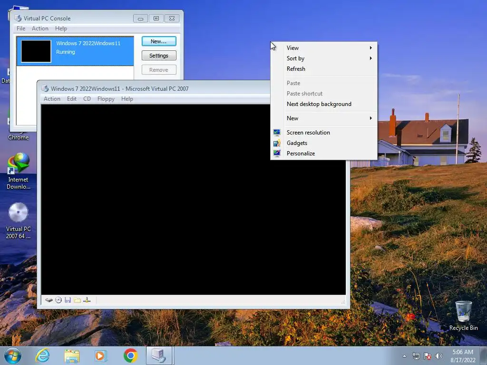The width and height of the screenshot is (487, 365).
Task: Click the CD drive icon in VM status bar
Action: tap(58, 300)
